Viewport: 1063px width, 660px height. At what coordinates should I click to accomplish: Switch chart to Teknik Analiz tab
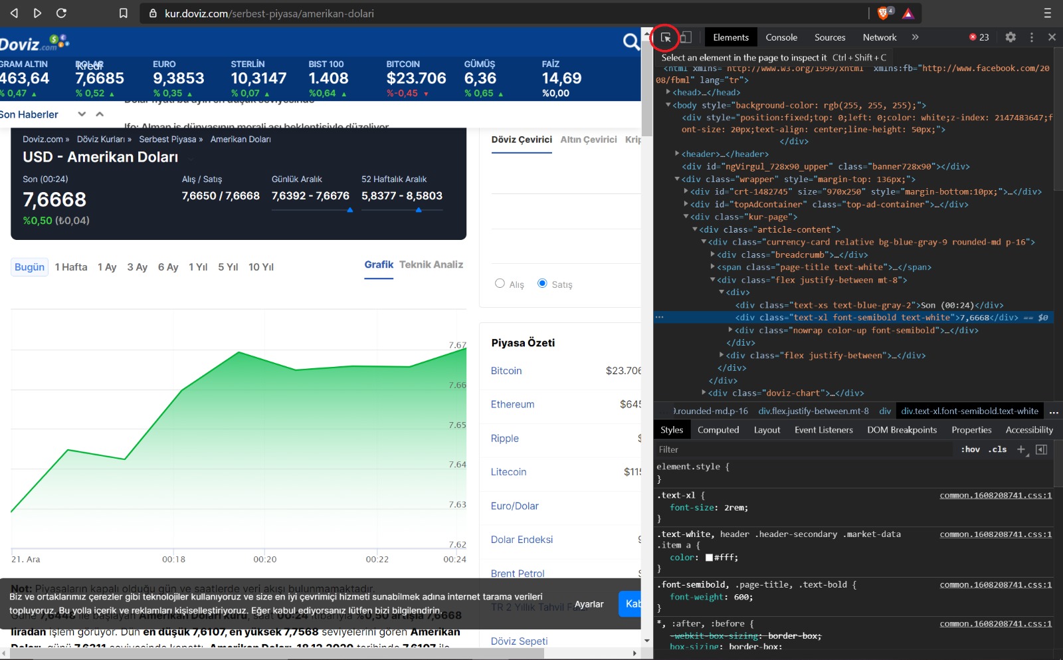pyautogui.click(x=431, y=265)
